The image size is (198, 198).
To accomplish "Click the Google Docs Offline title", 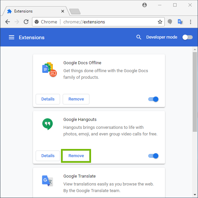I will [x=82, y=63].
